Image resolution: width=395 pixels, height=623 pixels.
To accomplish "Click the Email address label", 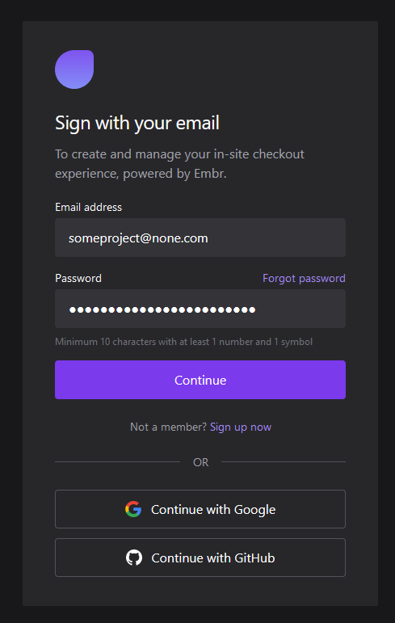I will click(89, 207).
